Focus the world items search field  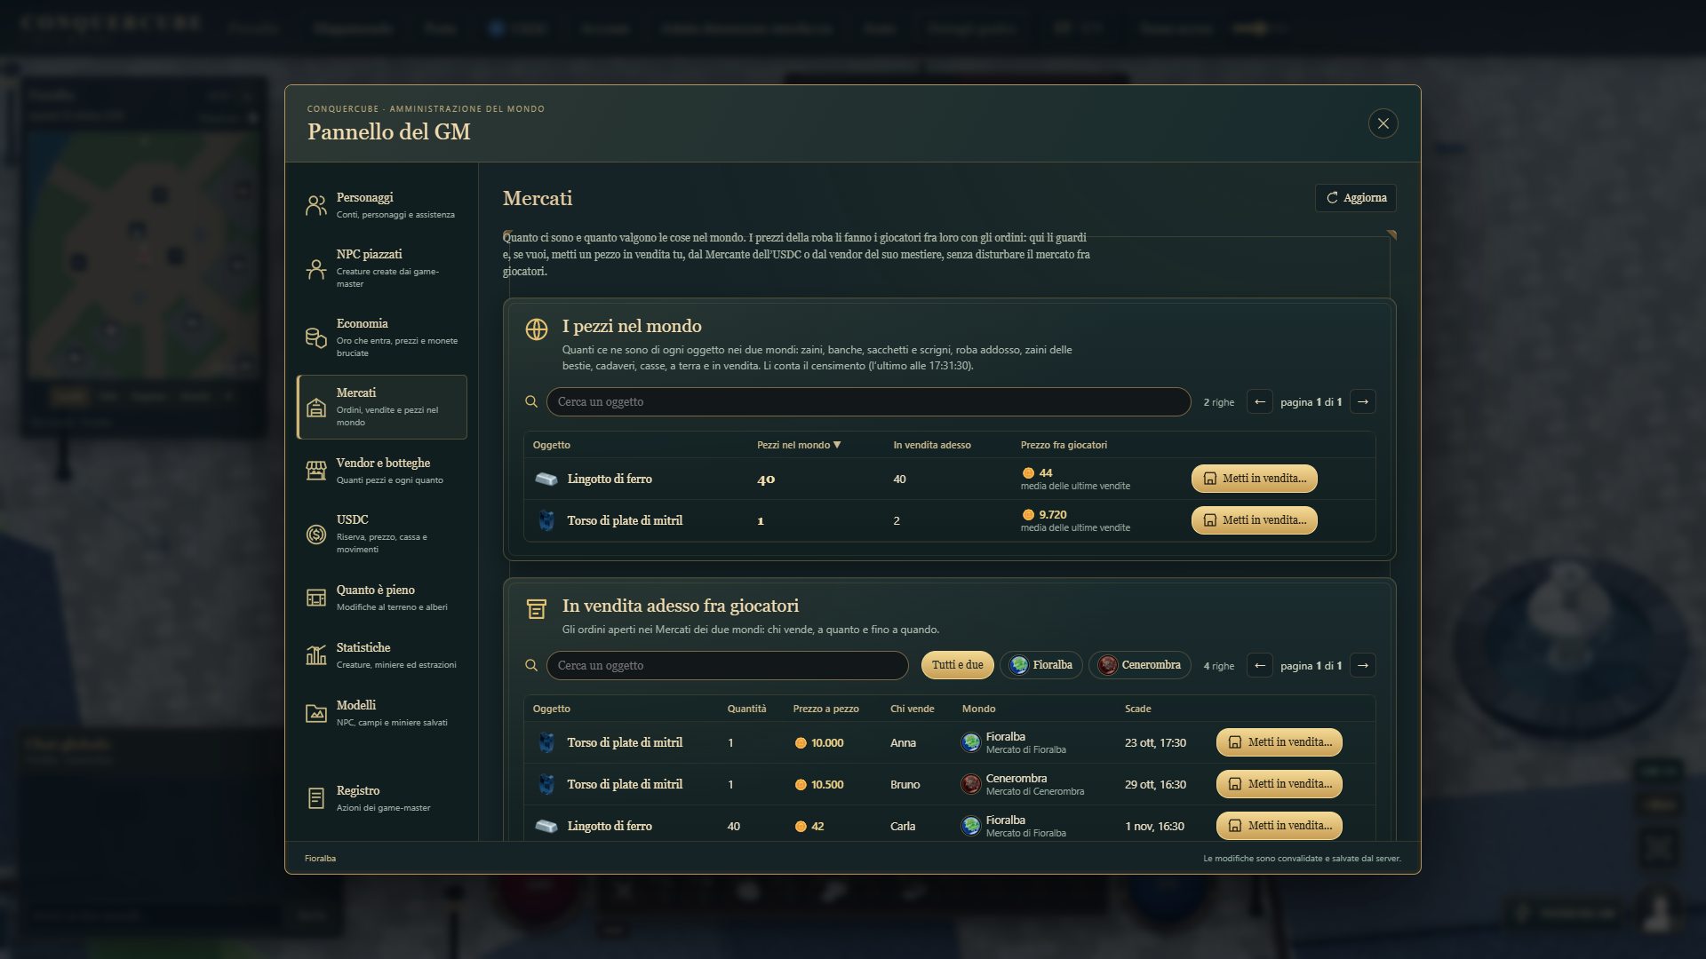pos(868,401)
